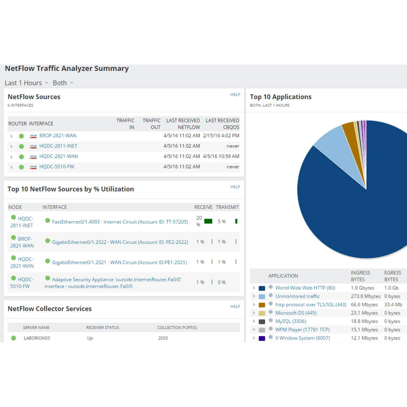Open the HQDC-2811-INET router link
Viewport: 407px width, 407px height.
(x=58, y=146)
